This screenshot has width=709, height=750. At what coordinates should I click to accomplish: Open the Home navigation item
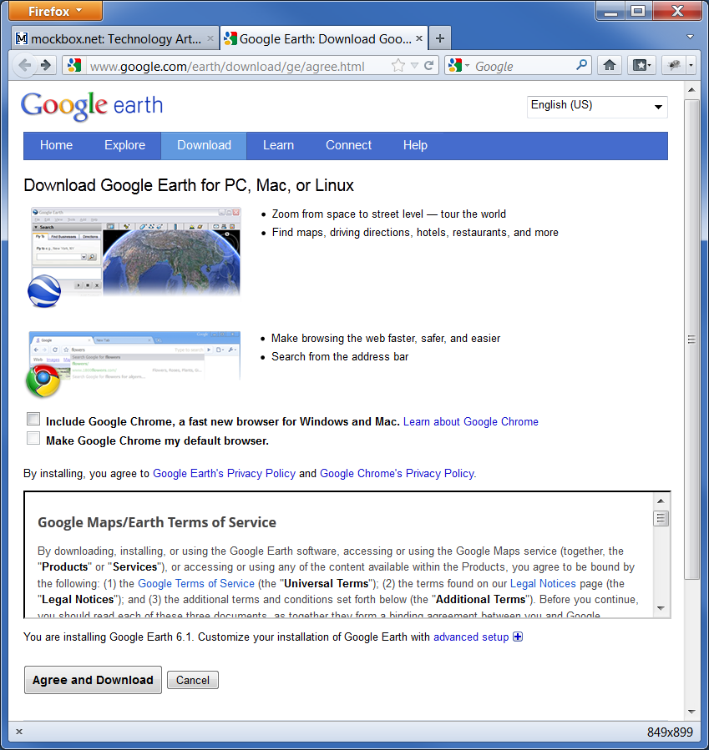click(x=56, y=145)
